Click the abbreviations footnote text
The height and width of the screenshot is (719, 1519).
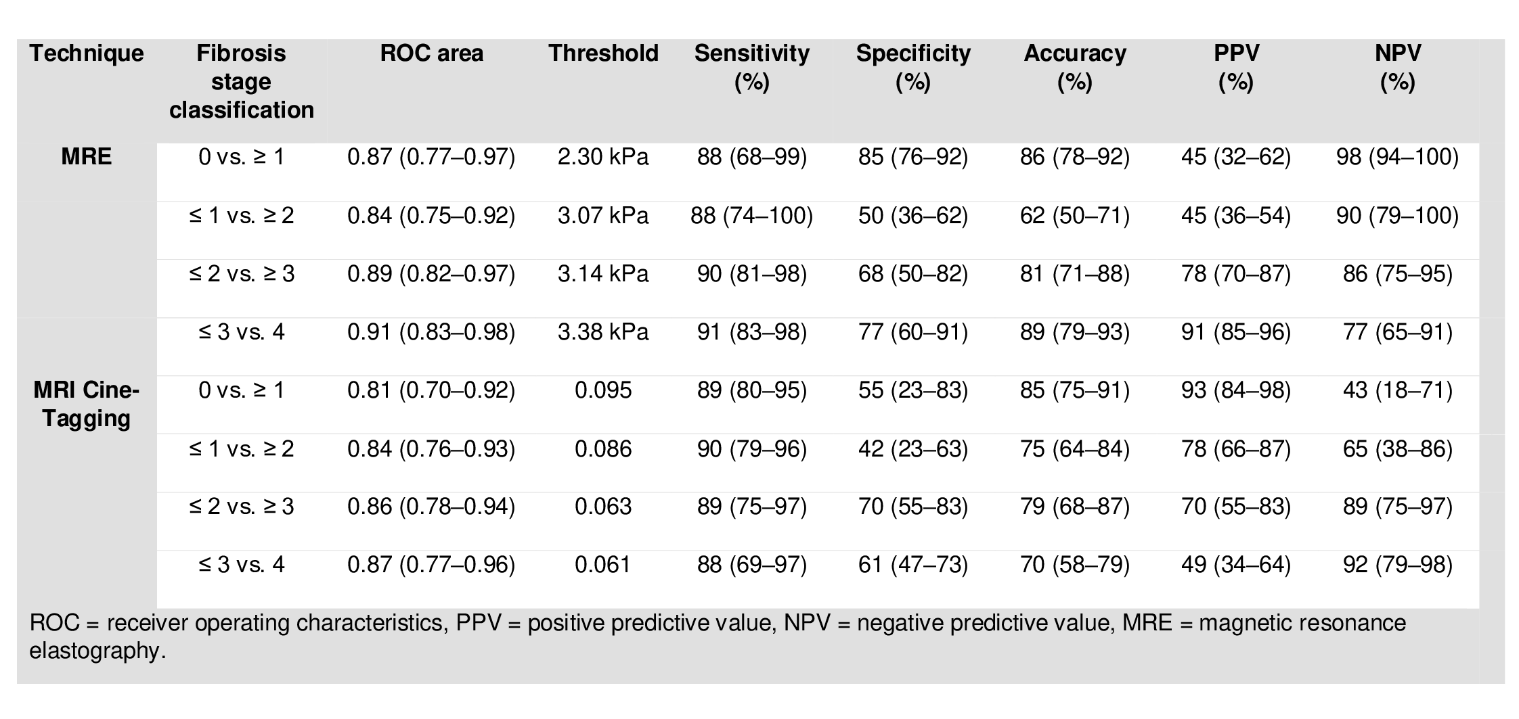point(718,636)
